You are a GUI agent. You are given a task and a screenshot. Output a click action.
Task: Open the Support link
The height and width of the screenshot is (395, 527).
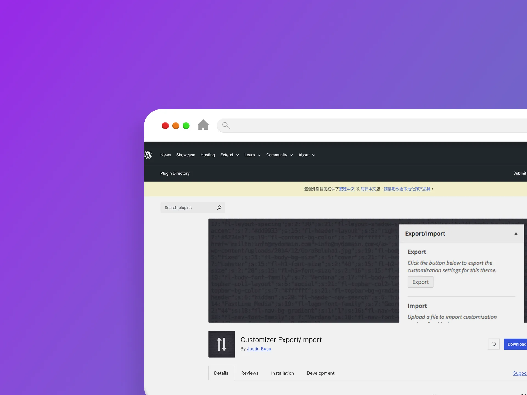520,373
